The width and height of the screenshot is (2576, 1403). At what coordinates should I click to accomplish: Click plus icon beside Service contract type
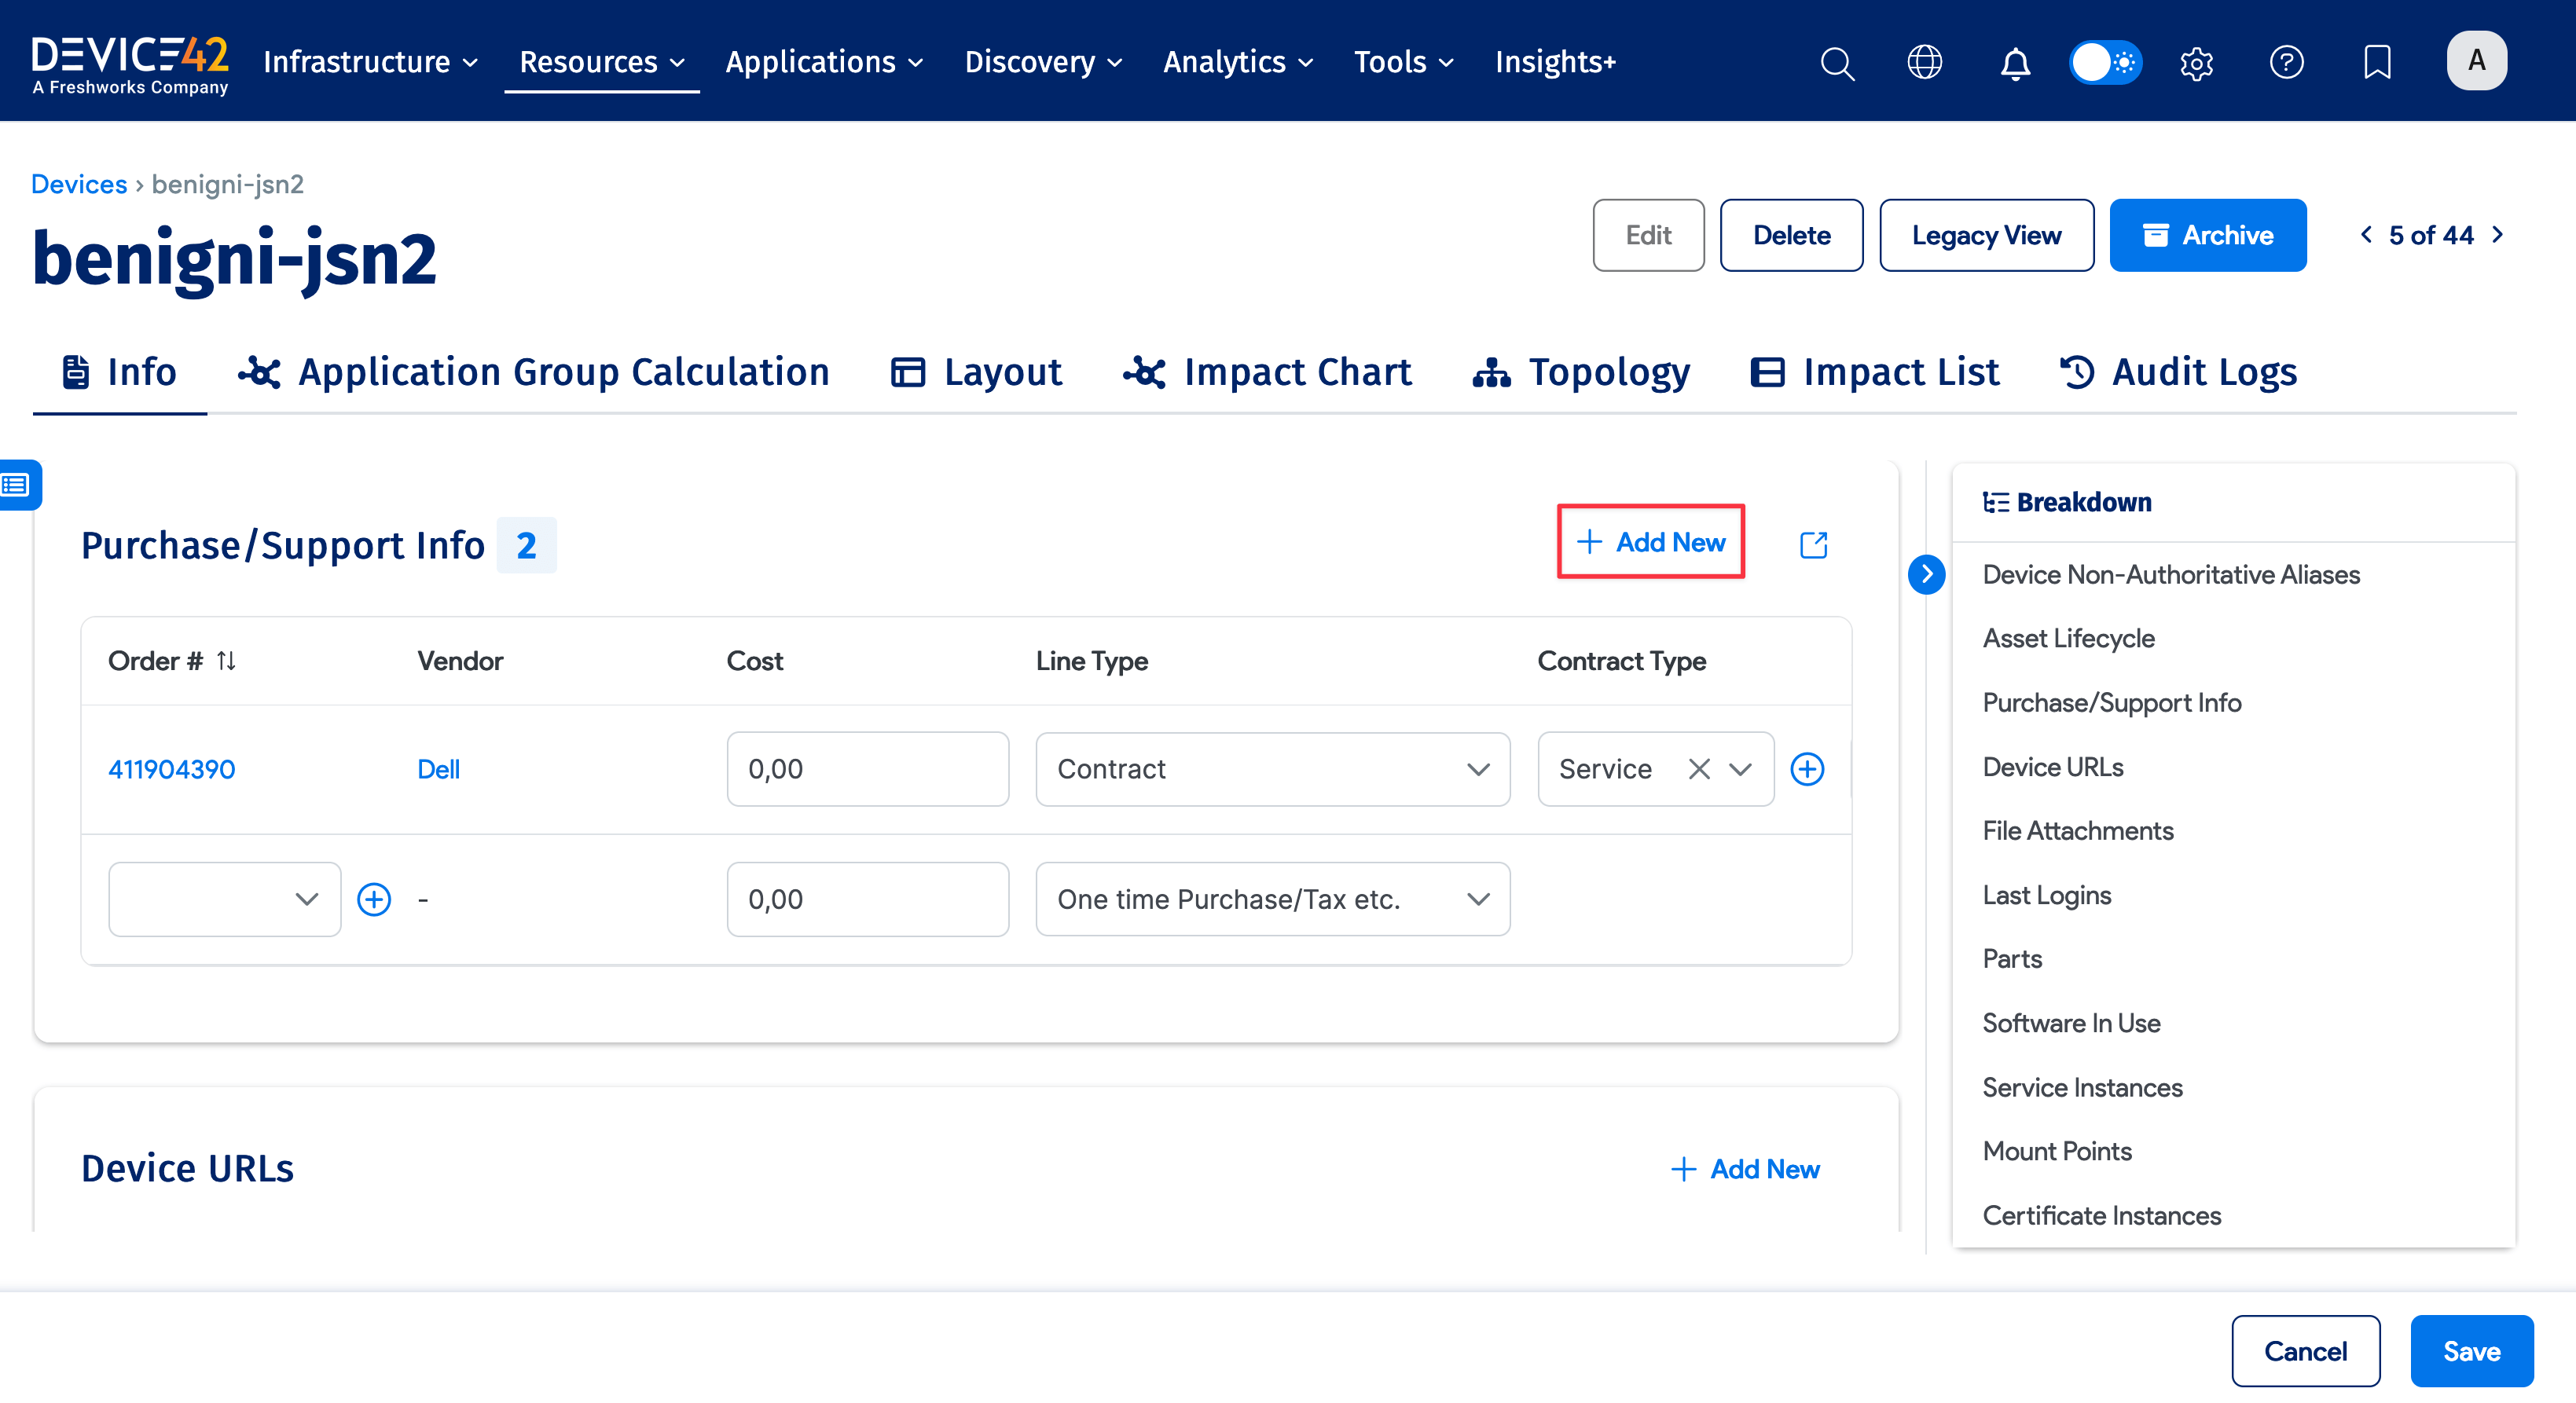[1807, 768]
